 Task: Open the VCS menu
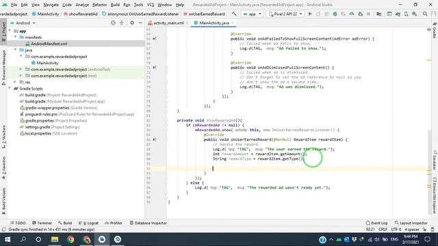pyautogui.click(x=151, y=5)
